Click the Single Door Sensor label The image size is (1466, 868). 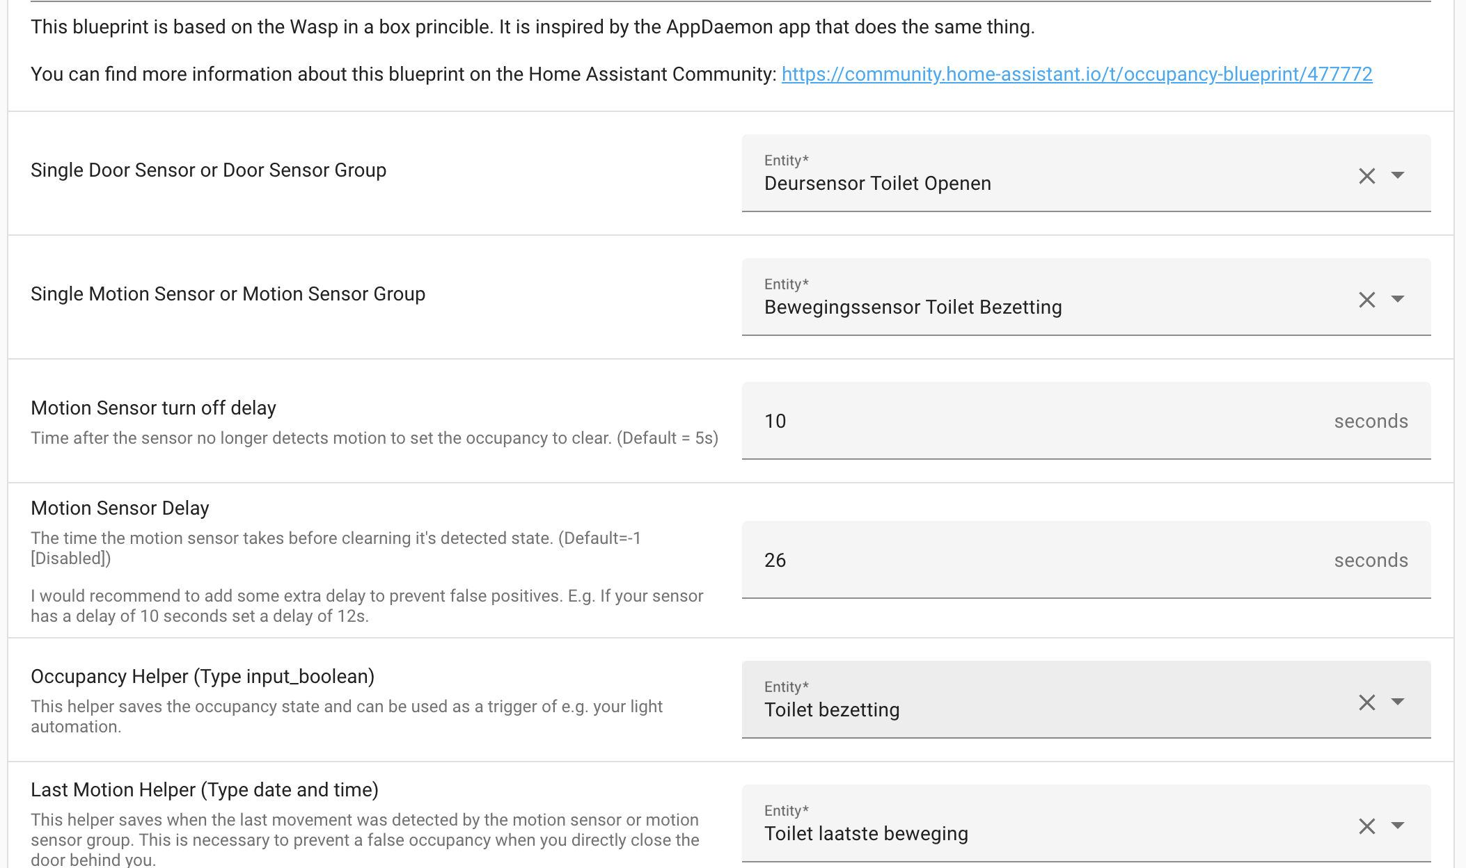pos(208,170)
